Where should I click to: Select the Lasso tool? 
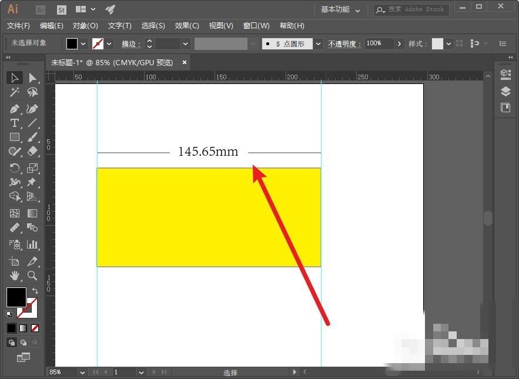32,92
